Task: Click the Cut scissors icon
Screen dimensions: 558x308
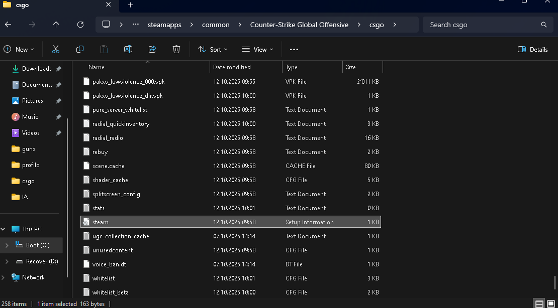Action: (55, 49)
